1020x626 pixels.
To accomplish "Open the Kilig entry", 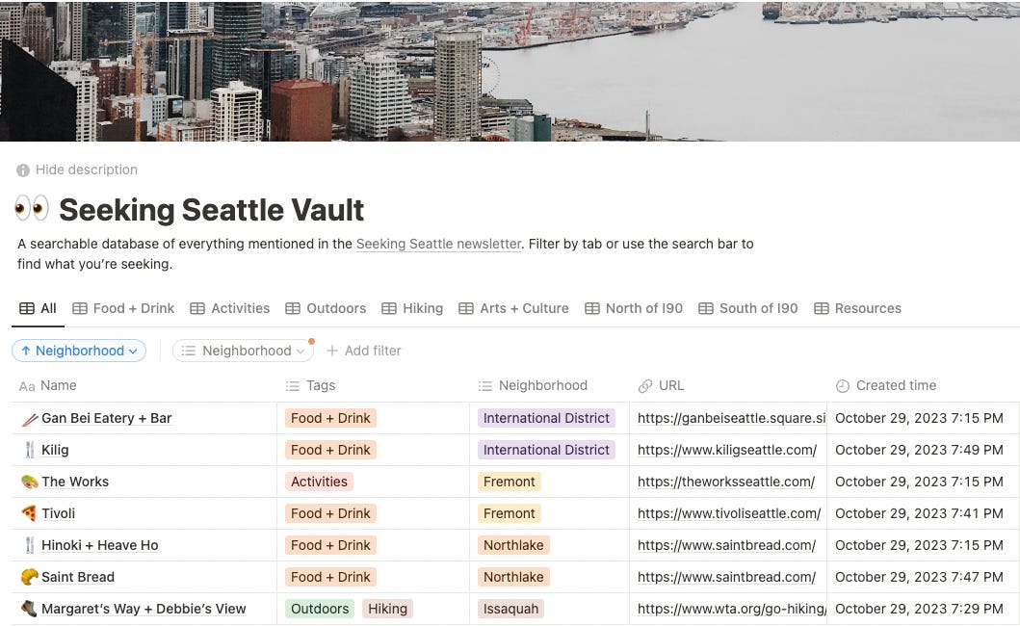I will click(55, 451).
